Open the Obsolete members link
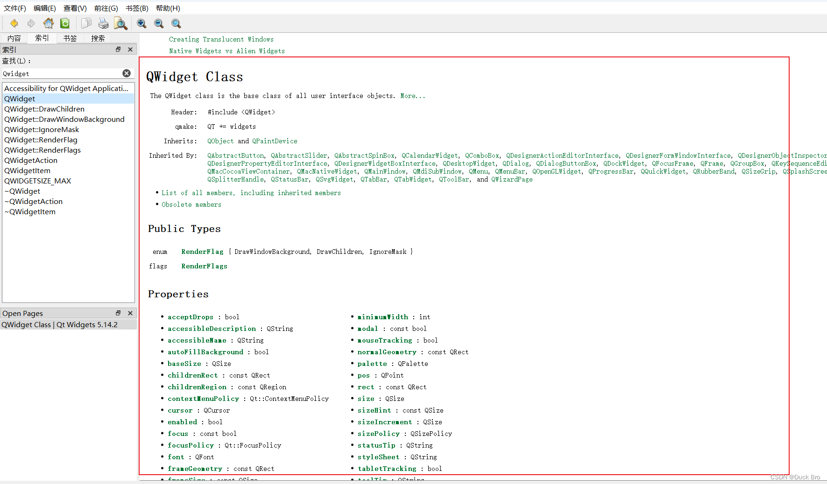 click(x=191, y=204)
